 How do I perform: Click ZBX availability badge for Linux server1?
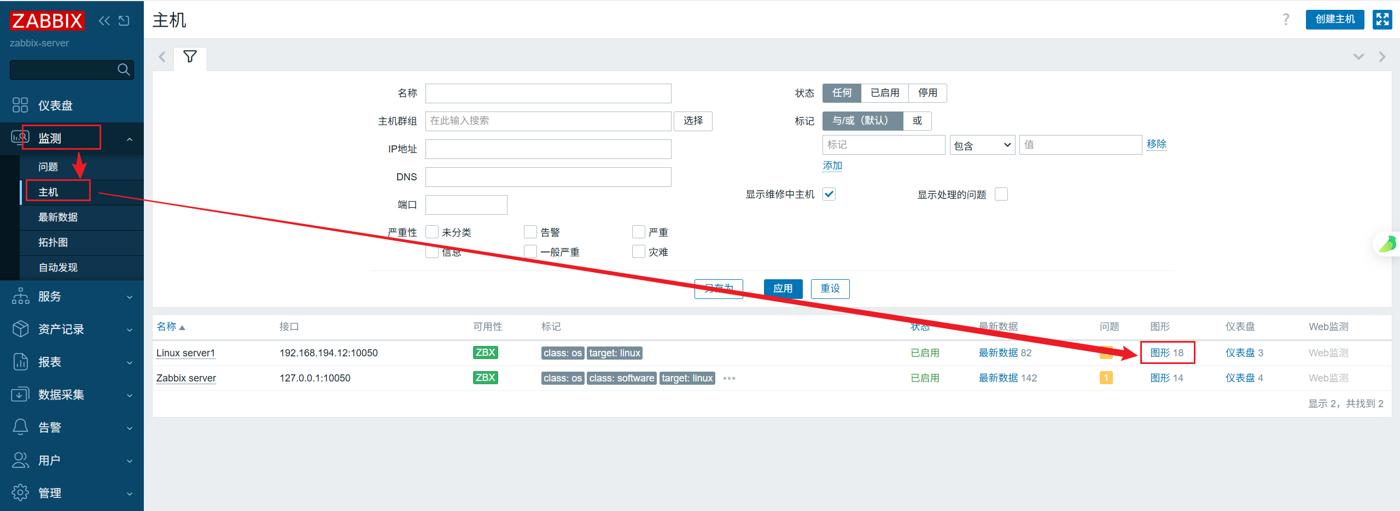486,353
